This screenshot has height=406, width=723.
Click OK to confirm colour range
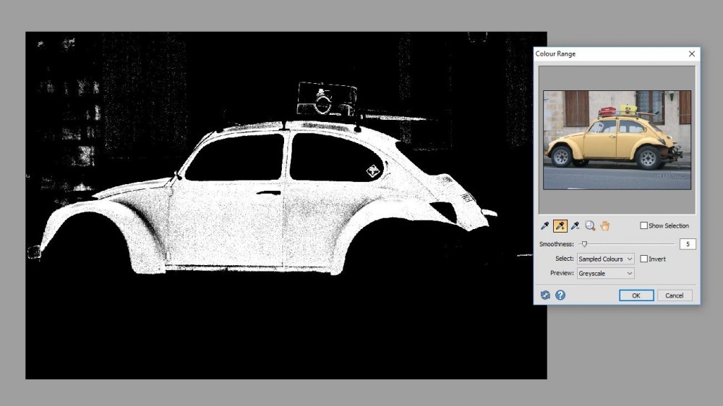coord(636,295)
